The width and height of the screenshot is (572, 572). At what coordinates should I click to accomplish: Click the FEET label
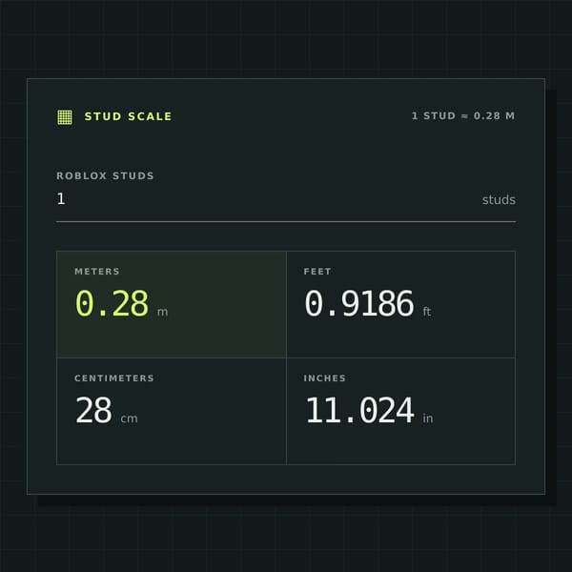317,272
